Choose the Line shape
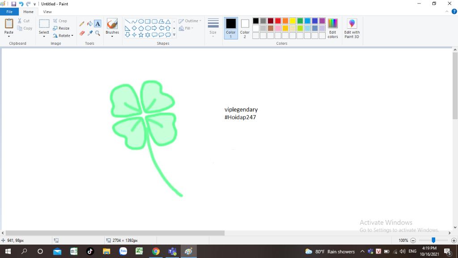The image size is (458, 258). [127, 21]
